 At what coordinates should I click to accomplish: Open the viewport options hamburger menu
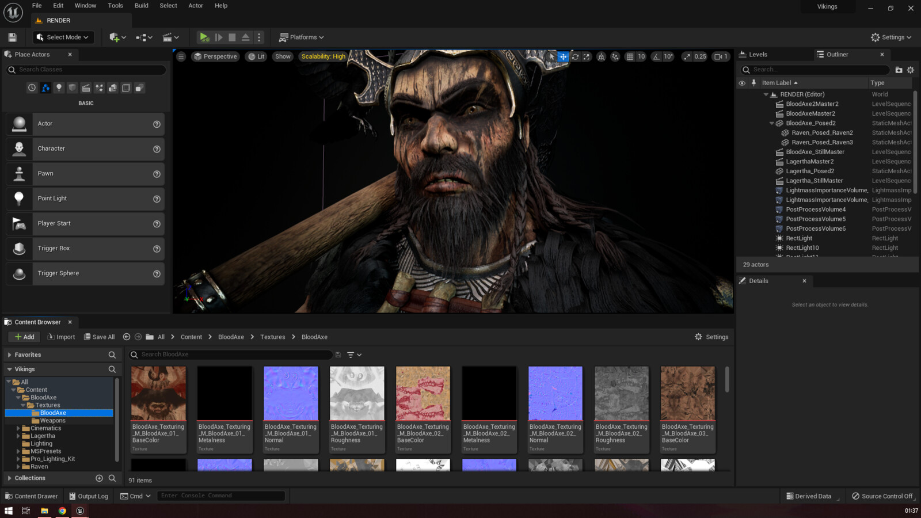point(181,56)
